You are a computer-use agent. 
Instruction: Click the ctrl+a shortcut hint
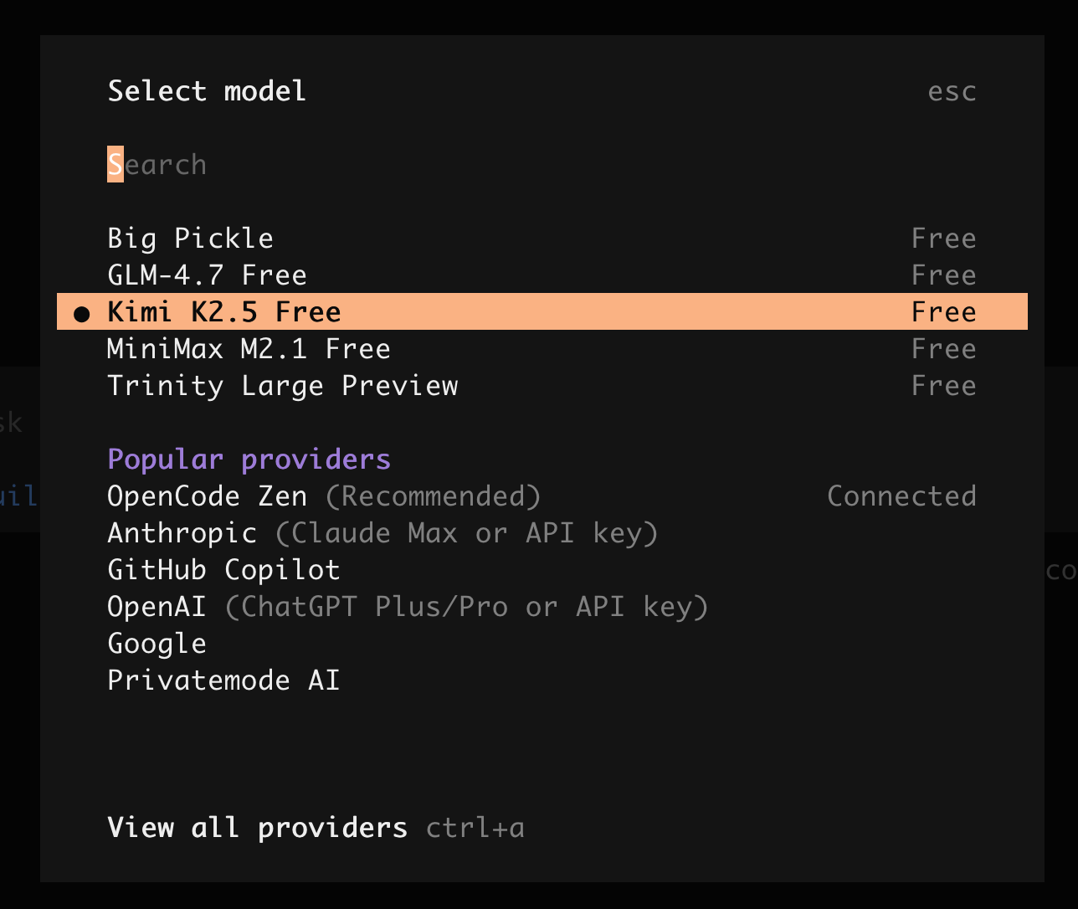(475, 828)
